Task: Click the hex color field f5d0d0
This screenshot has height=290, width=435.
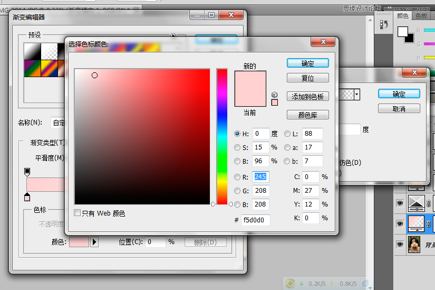Action: point(256,220)
